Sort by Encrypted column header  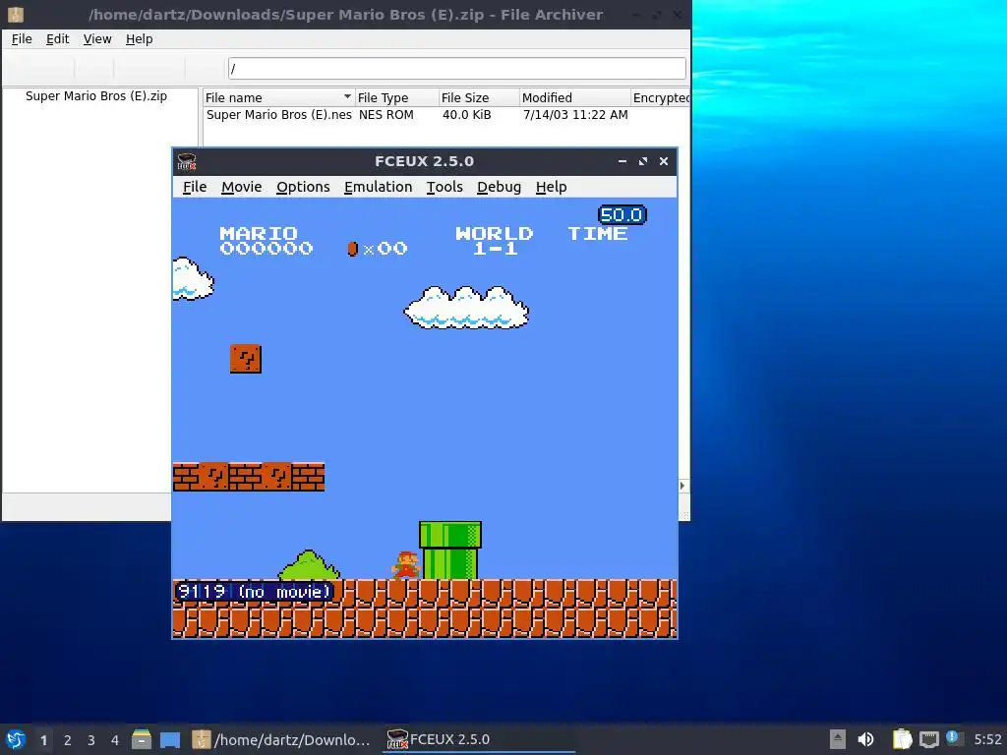(x=661, y=97)
